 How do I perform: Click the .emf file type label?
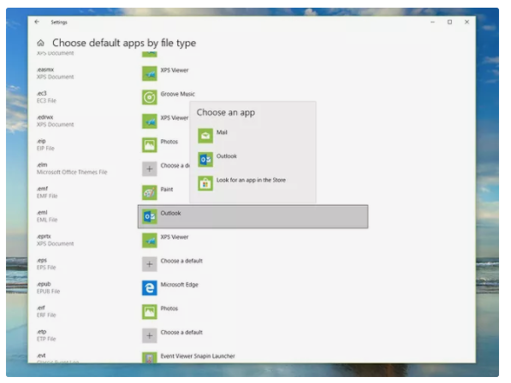pyautogui.click(x=42, y=189)
